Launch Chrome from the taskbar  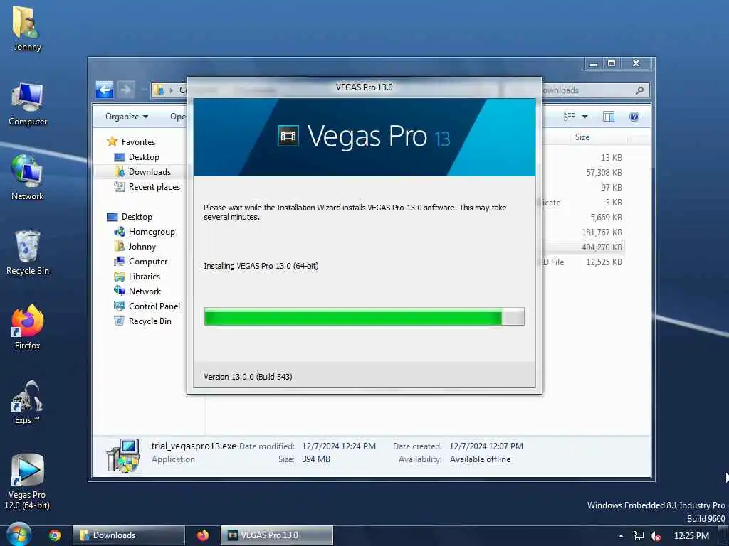click(x=55, y=535)
